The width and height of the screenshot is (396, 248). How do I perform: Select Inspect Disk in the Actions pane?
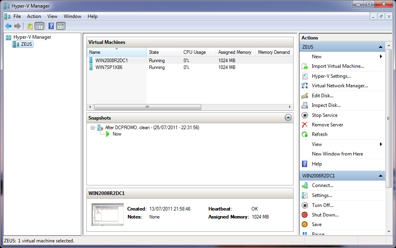(x=326, y=105)
